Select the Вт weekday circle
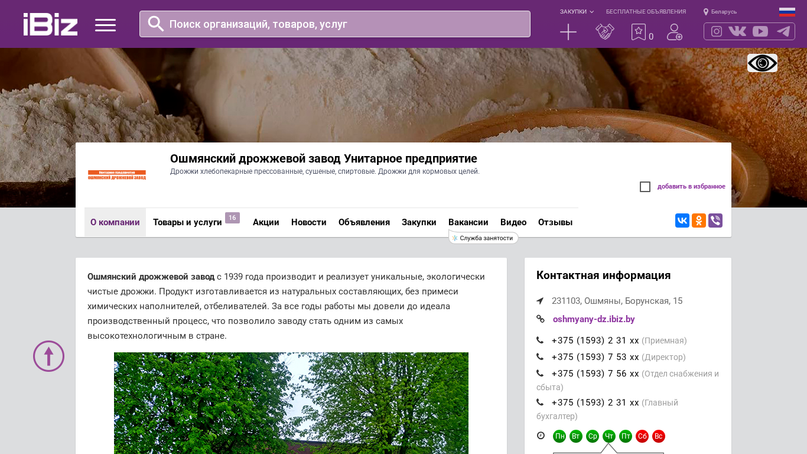This screenshot has height=454, width=807. pyautogui.click(x=576, y=436)
